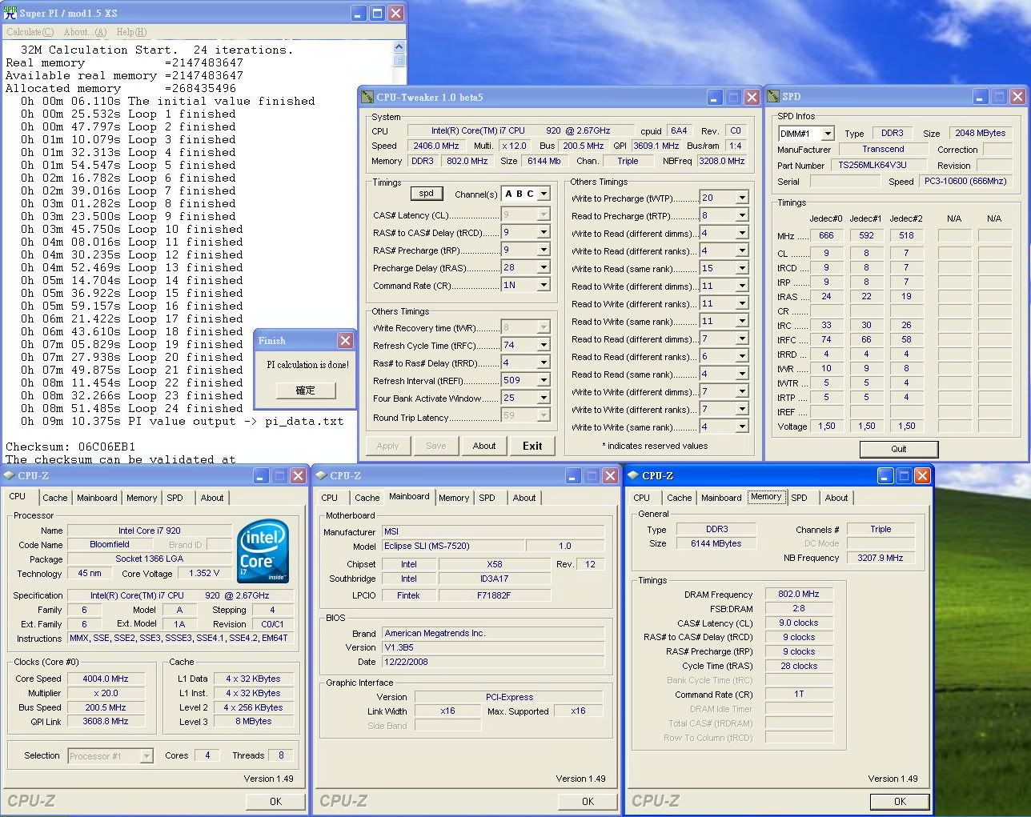Open the Precharge Delay (tRAS) dropdown
The image size is (1031, 817).
tap(544, 267)
